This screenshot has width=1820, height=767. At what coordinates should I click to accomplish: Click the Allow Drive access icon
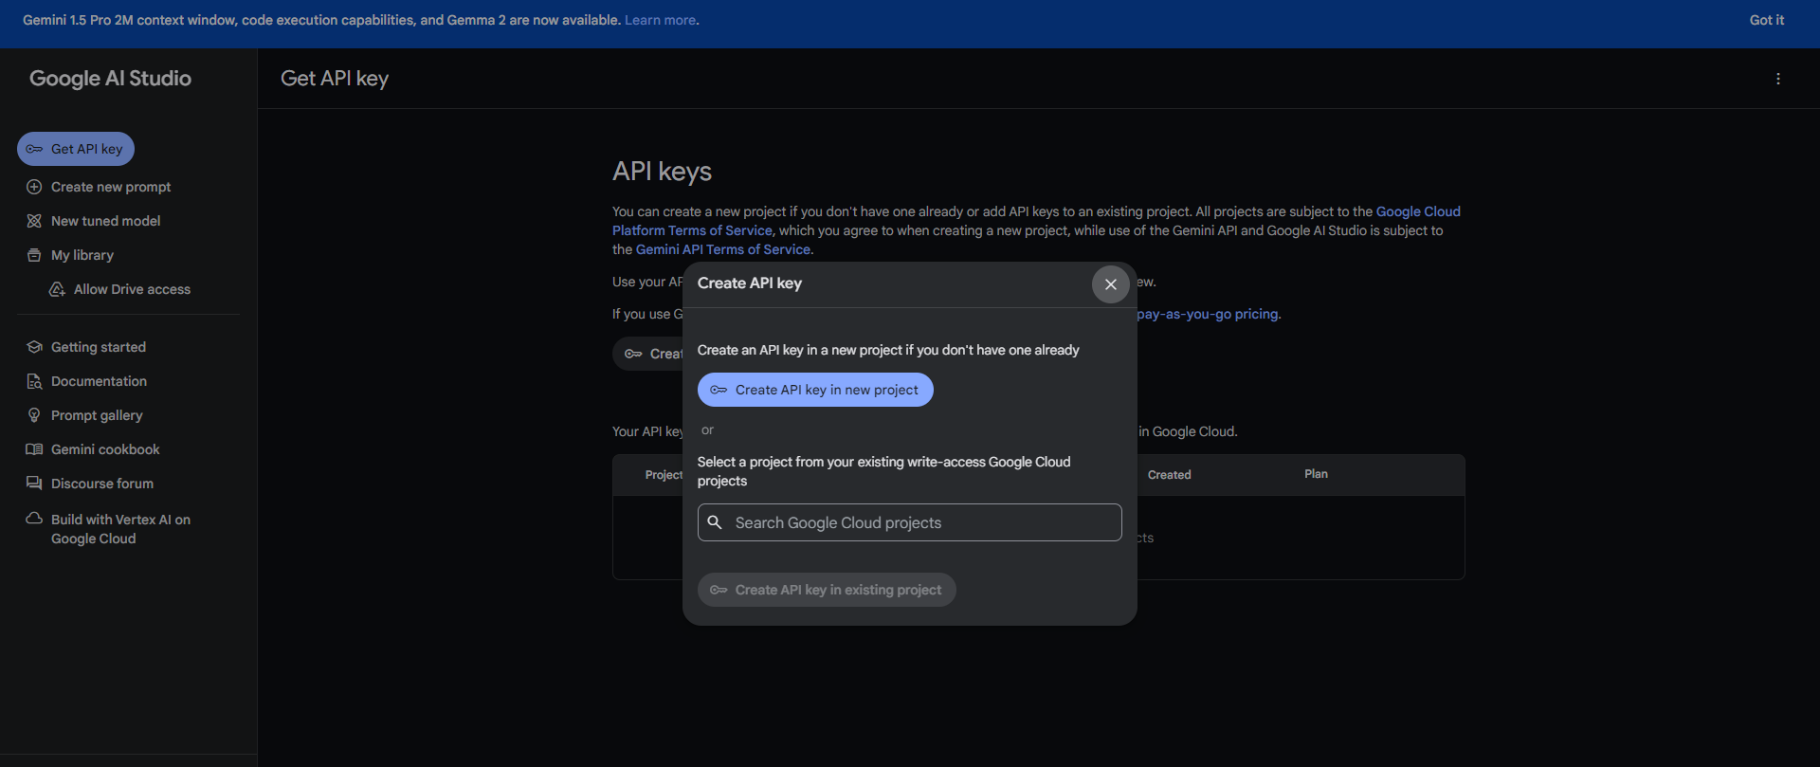pos(57,289)
